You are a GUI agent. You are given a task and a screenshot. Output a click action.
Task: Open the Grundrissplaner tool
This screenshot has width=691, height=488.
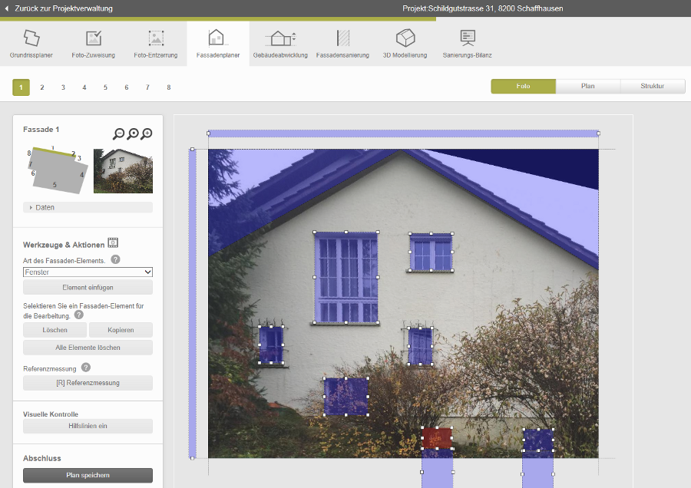click(x=31, y=44)
